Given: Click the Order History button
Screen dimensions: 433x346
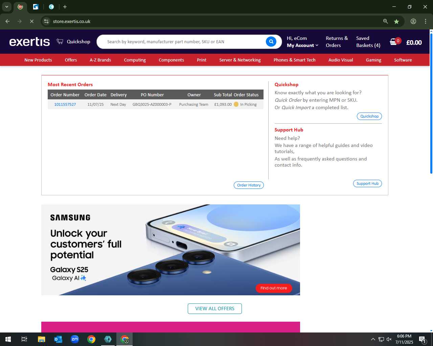Looking at the screenshot, I should tap(249, 185).
